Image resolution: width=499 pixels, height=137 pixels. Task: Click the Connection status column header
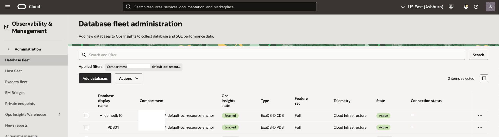[426, 101]
